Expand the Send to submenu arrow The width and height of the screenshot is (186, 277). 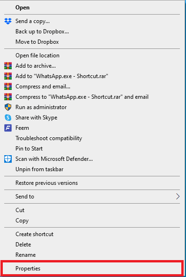tap(178, 197)
